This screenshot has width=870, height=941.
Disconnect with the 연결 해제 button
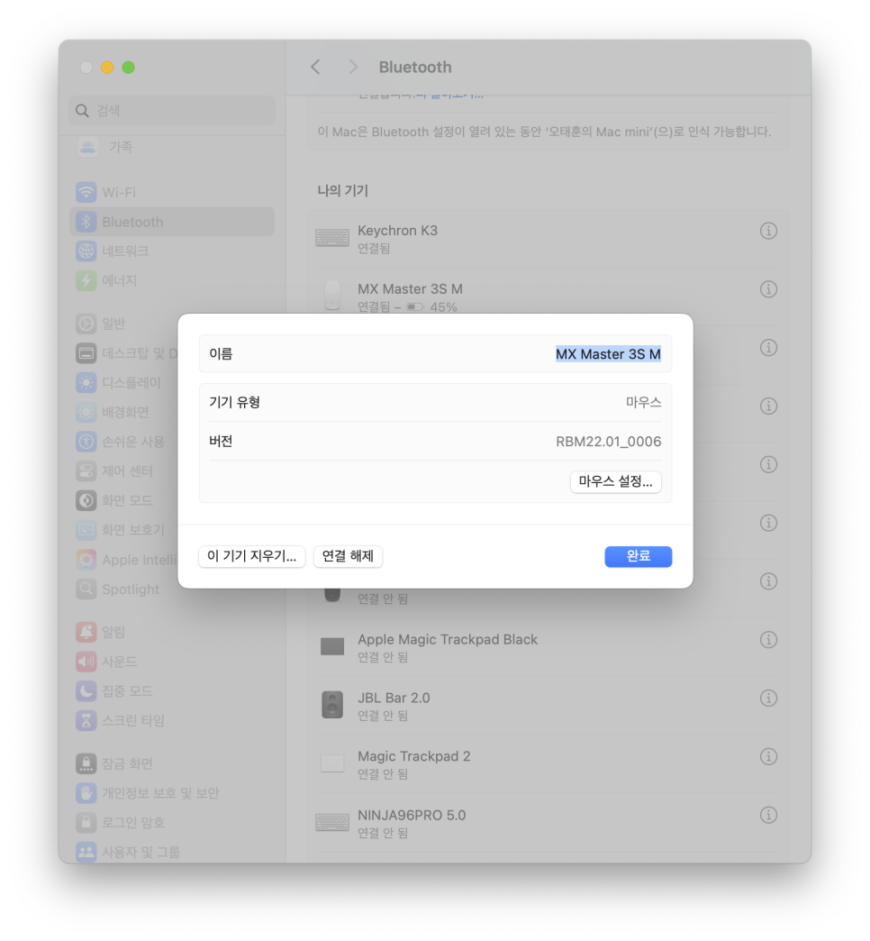[348, 556]
